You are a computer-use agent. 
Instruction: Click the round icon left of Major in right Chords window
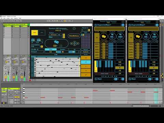point(130,79)
